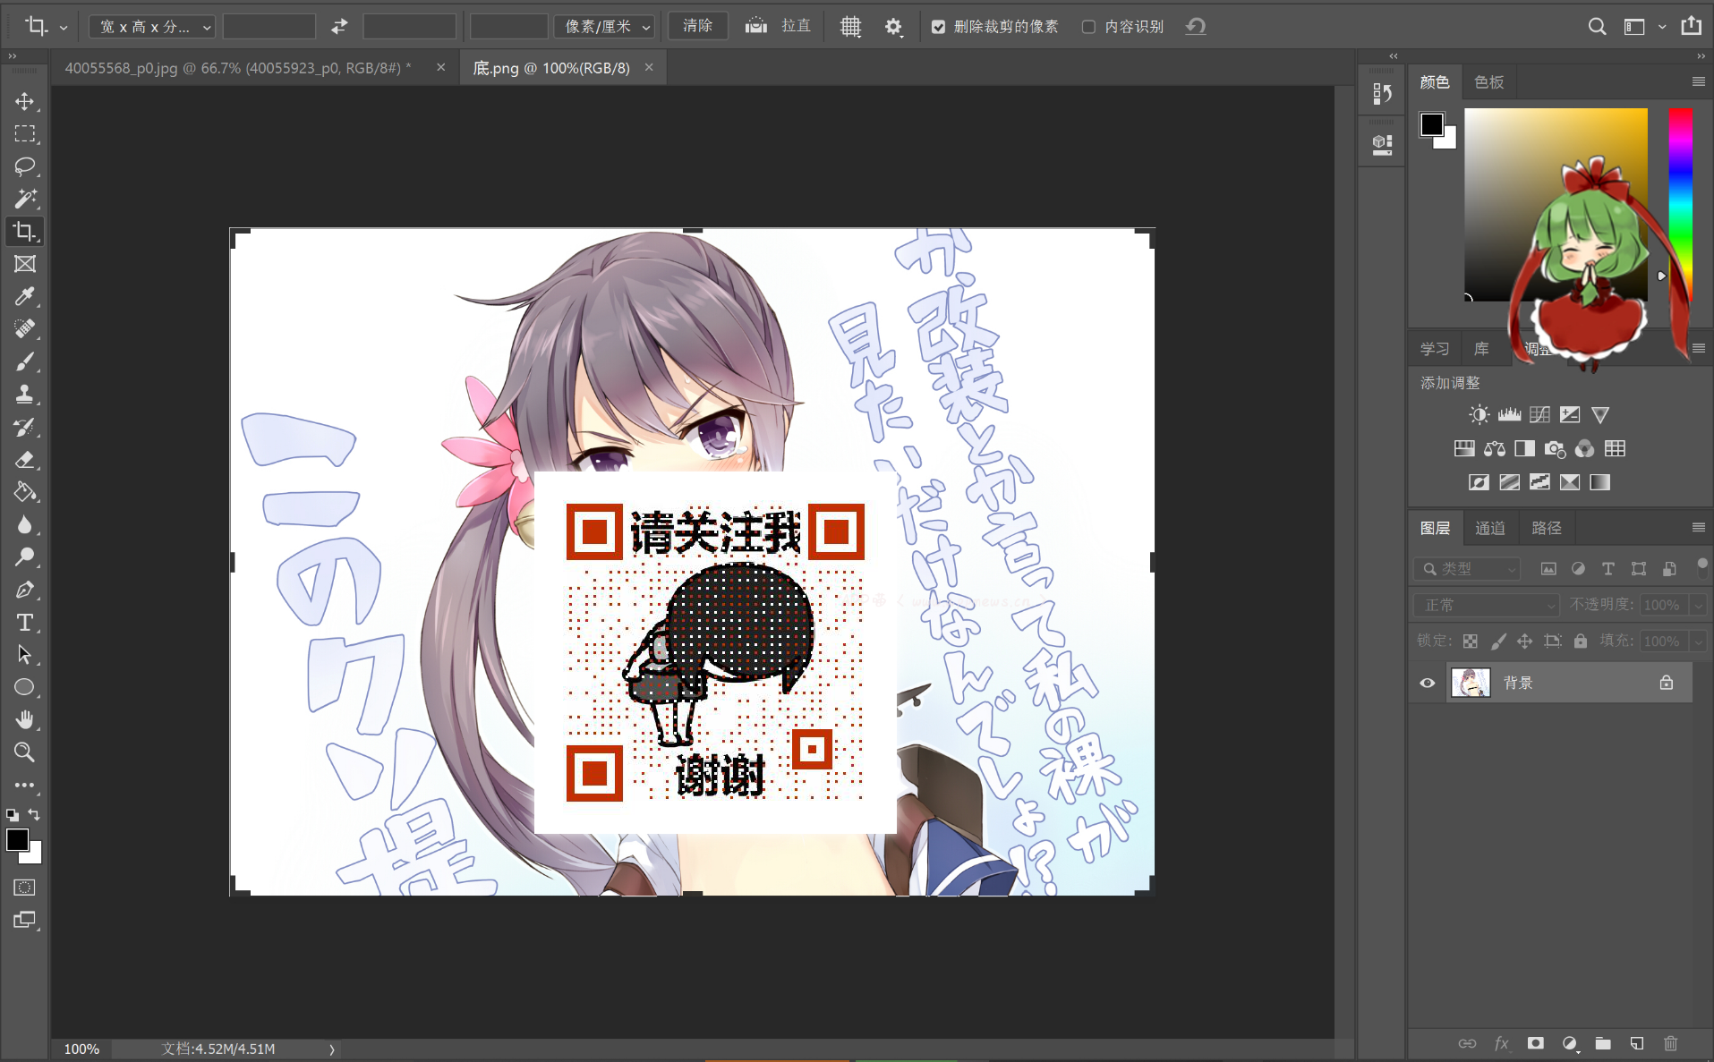Hide the 背景 layer visibility eye

pos(1428,683)
